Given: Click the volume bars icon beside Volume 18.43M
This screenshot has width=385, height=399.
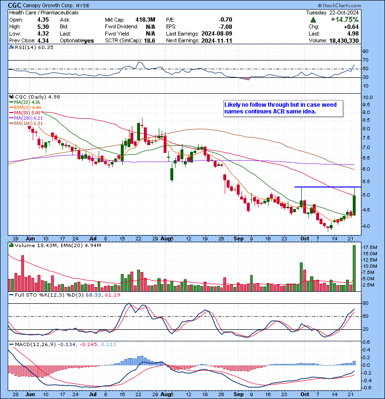Looking at the screenshot, I should (x=12, y=246).
